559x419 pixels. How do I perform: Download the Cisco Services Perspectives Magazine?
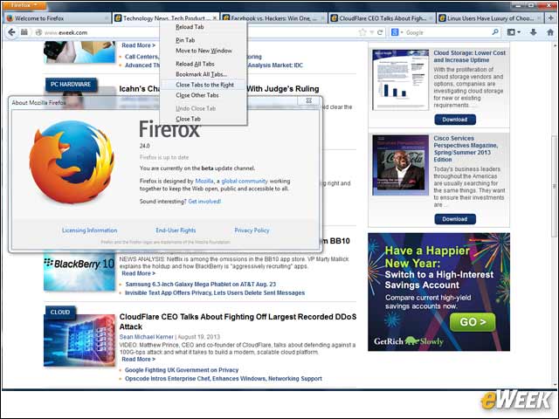click(454, 219)
